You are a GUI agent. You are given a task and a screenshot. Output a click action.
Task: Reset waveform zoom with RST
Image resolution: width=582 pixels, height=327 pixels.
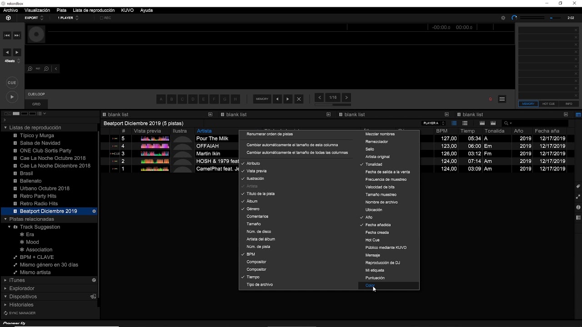pyautogui.click(x=38, y=69)
